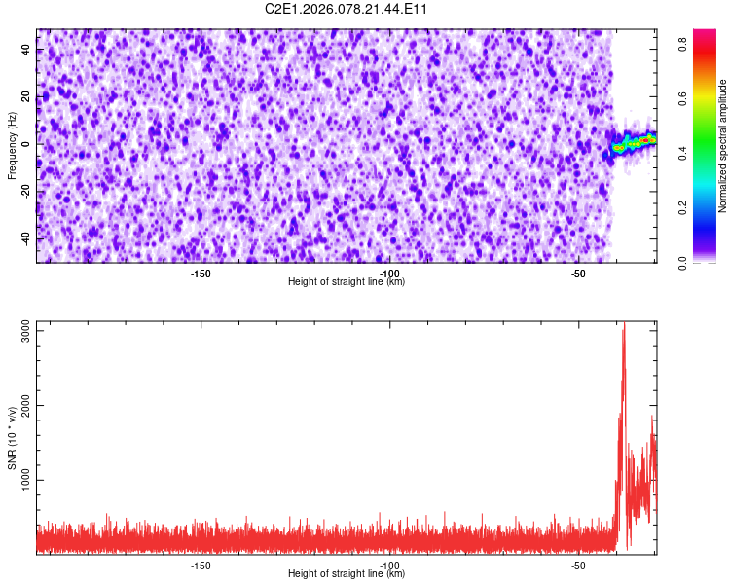Select the 'Normalized spectral amplitude' colorbar label
The height and width of the screenshot is (584, 730).
coord(723,146)
